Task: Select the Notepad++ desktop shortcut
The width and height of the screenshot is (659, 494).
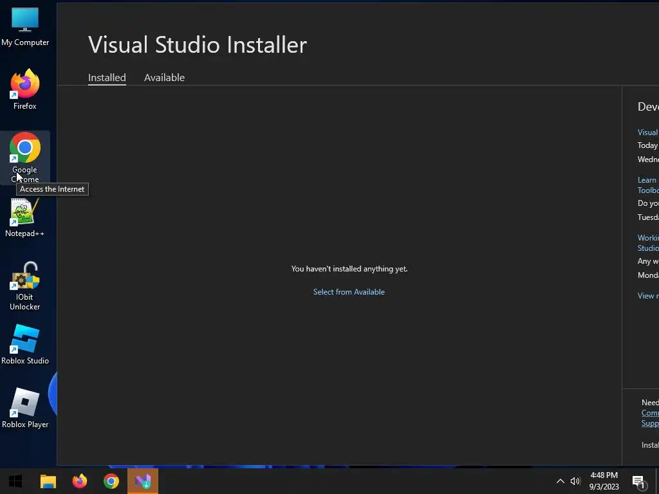Action: (25, 217)
